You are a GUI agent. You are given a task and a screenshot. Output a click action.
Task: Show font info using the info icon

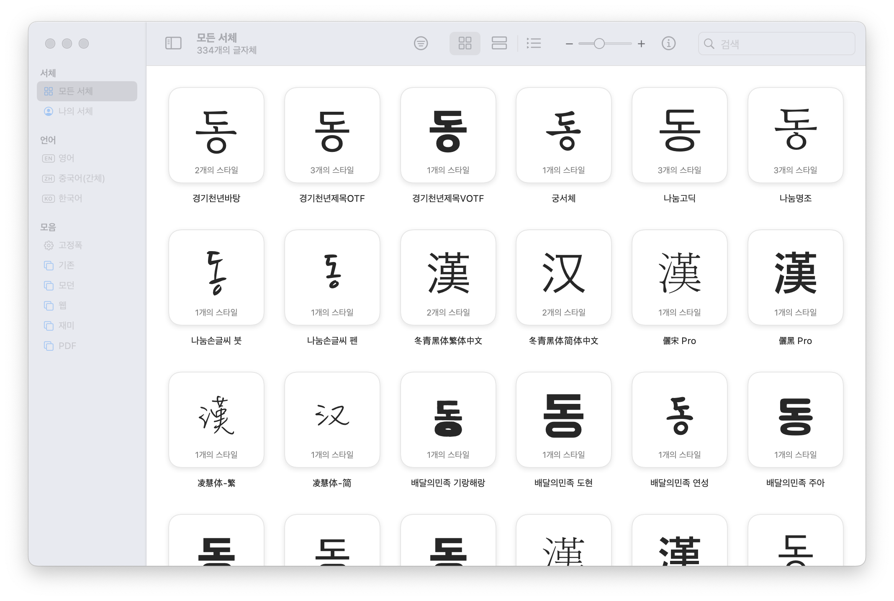[x=668, y=43]
